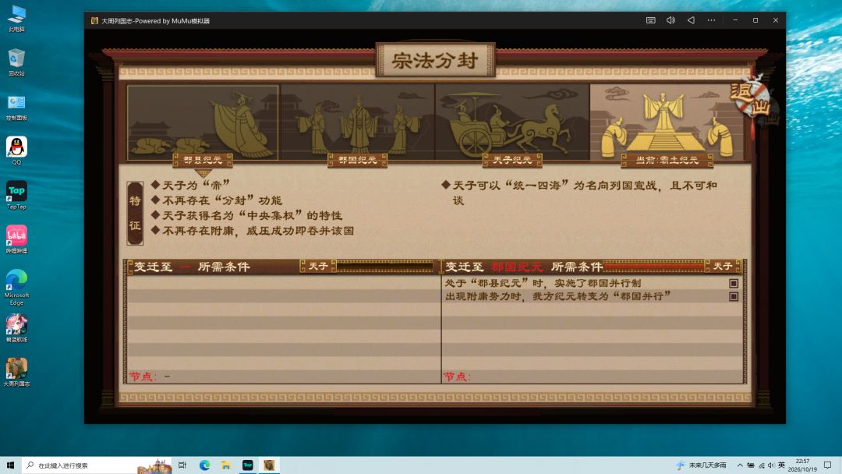
Task: Click the 英 input method indicator
Action: (x=781, y=465)
